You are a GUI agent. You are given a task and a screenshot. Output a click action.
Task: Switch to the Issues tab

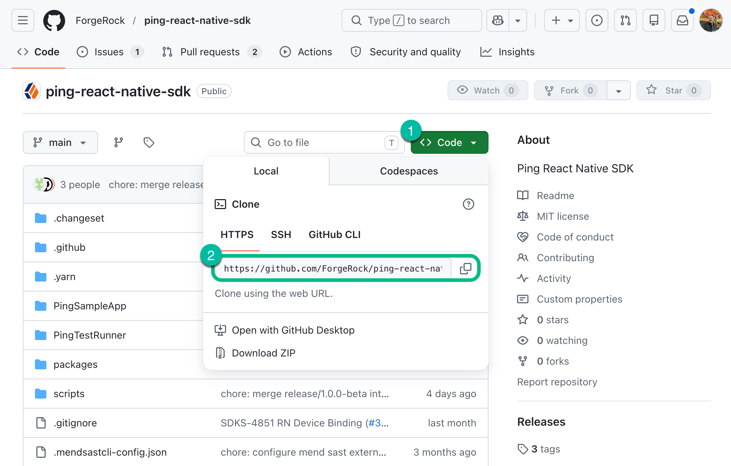coord(110,52)
